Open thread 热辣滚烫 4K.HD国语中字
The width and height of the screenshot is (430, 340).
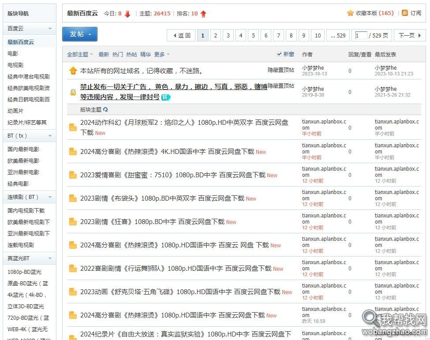[x=167, y=151]
